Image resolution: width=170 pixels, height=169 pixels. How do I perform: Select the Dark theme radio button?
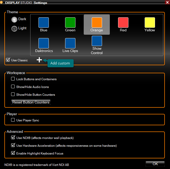click(14, 19)
